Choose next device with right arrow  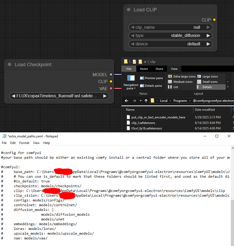click(208, 44)
